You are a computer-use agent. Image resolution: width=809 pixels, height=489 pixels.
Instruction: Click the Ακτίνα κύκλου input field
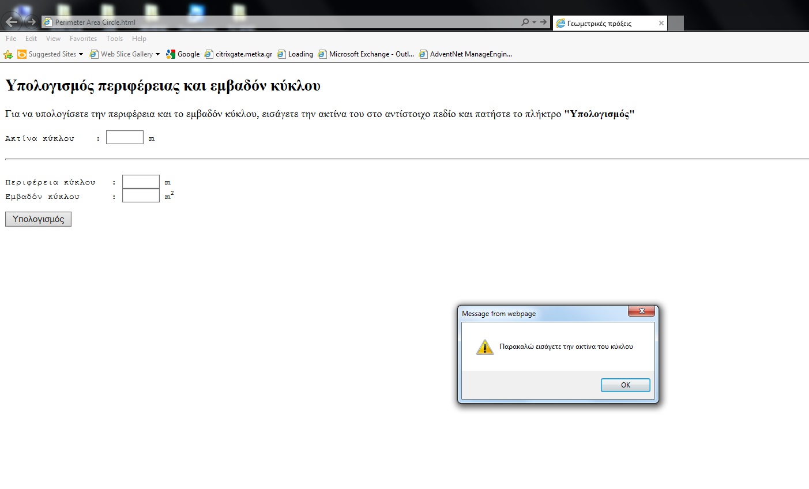coord(125,137)
